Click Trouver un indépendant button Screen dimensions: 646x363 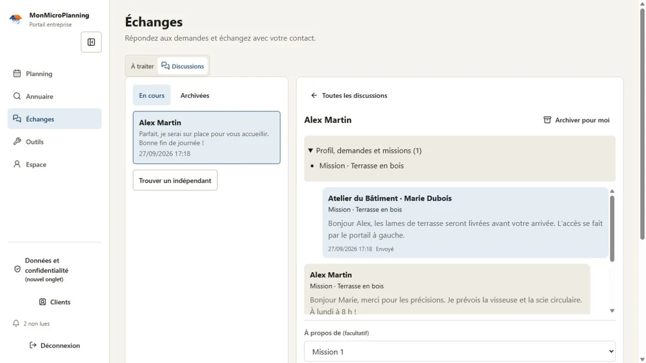tap(175, 180)
